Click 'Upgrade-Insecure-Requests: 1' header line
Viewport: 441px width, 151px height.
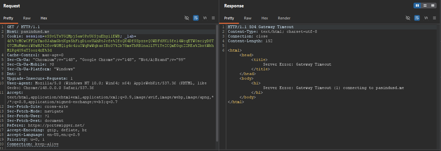tap(40, 78)
